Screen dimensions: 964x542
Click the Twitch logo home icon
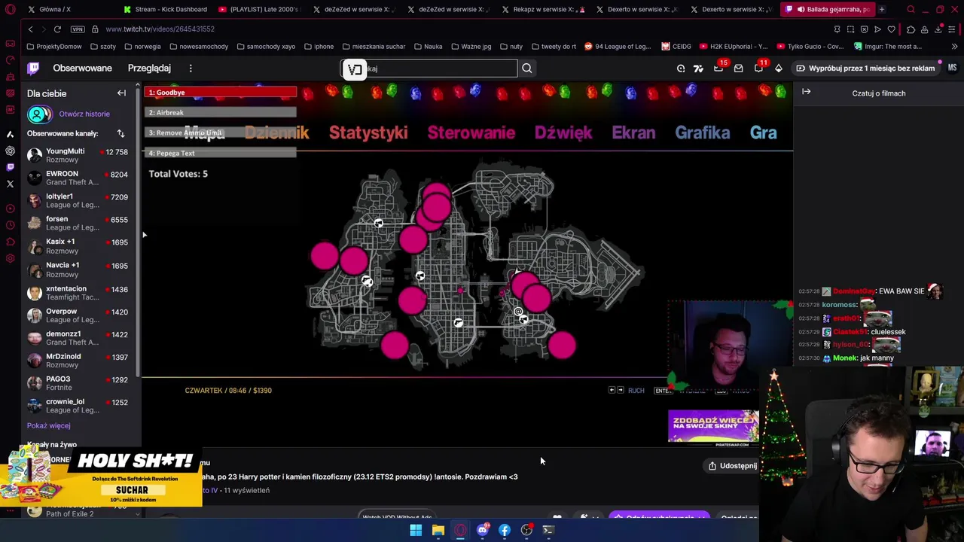[33, 69]
